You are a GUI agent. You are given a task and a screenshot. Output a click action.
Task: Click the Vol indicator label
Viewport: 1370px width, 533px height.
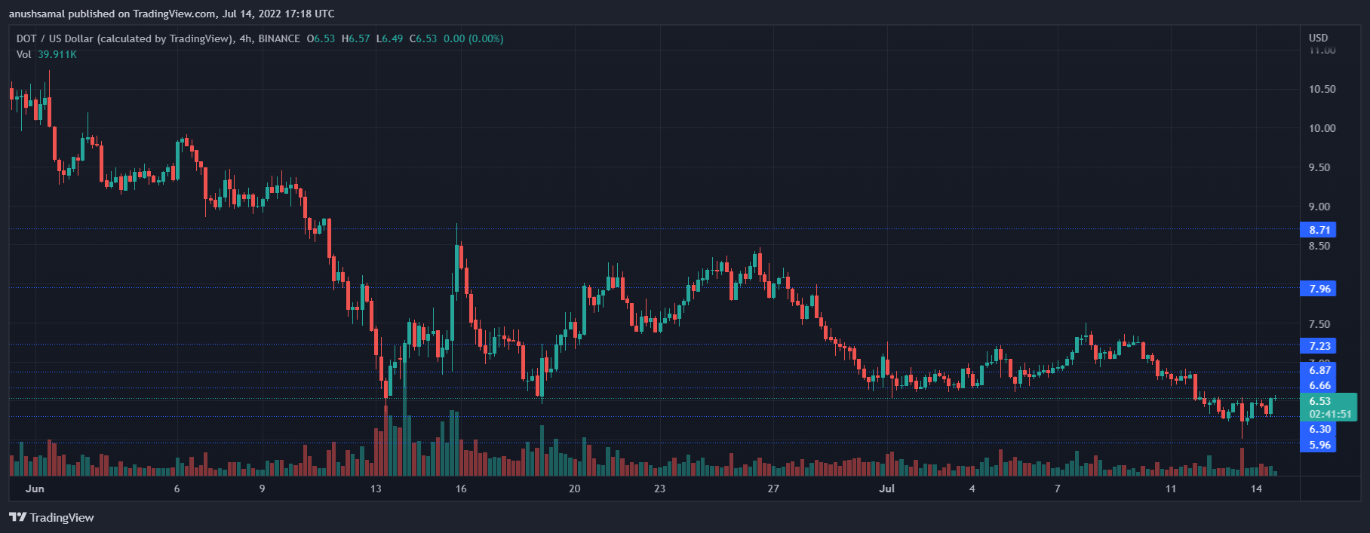pyautogui.click(x=23, y=54)
